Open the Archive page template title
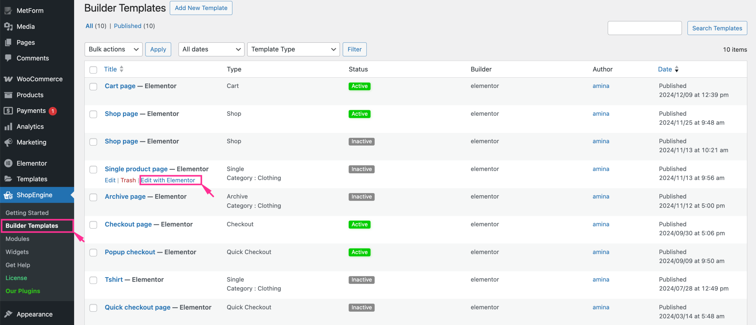Viewport: 756px width, 325px height. 125,197
